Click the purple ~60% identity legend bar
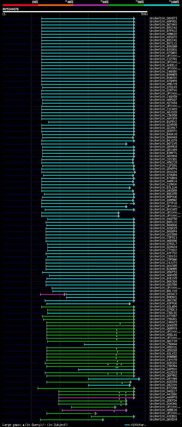182x427 pixels. [91, 5]
